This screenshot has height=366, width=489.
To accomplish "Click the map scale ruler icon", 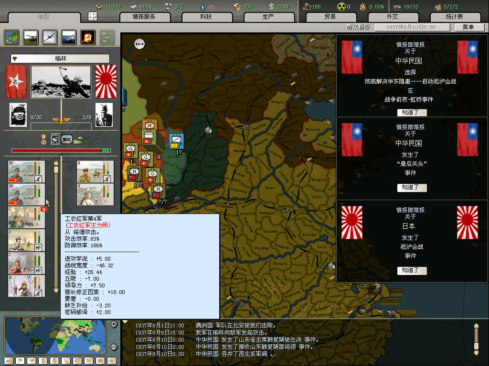I will [139, 44].
